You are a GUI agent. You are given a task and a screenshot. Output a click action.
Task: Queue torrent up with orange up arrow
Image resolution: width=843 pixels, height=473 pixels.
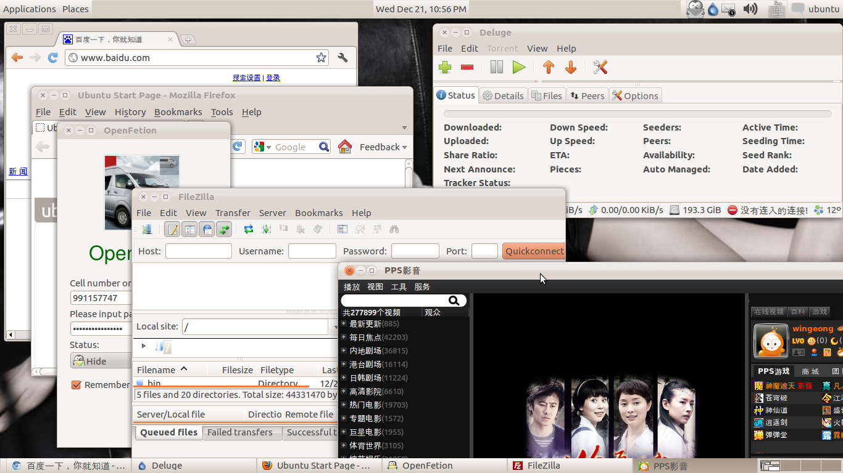click(x=549, y=67)
